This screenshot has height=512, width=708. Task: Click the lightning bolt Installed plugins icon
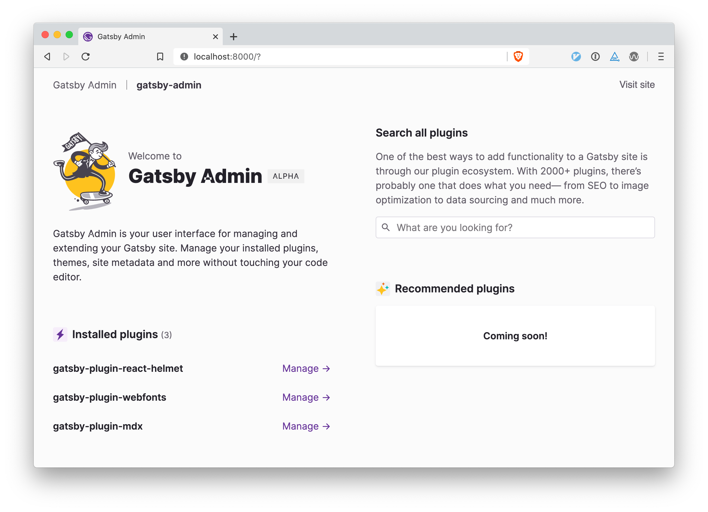pyautogui.click(x=60, y=335)
